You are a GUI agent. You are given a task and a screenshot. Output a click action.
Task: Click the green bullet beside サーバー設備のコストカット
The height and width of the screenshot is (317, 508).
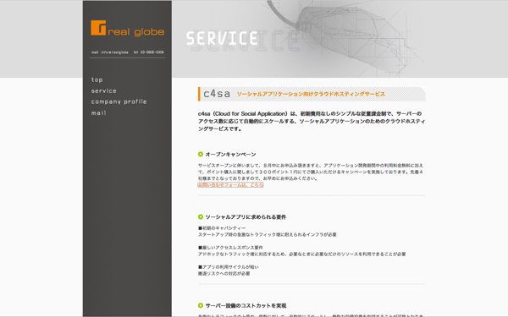coord(201,306)
